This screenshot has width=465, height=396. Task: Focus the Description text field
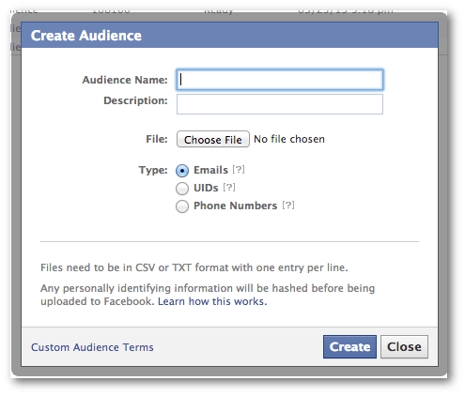click(x=280, y=104)
